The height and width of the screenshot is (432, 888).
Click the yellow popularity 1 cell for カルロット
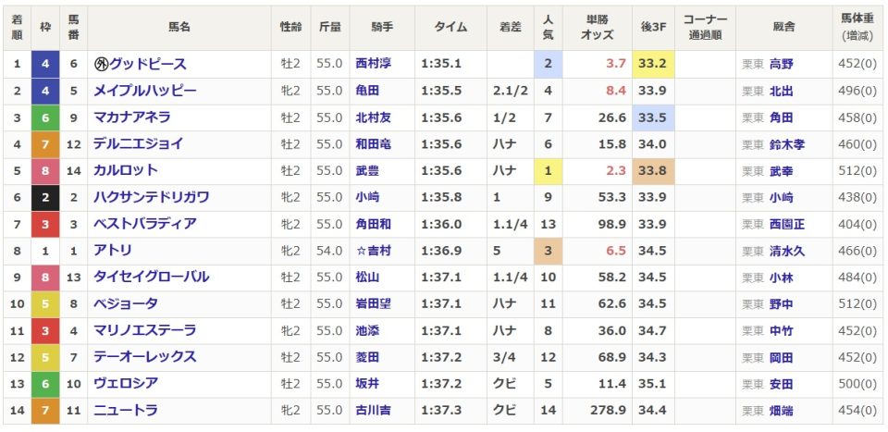point(548,171)
